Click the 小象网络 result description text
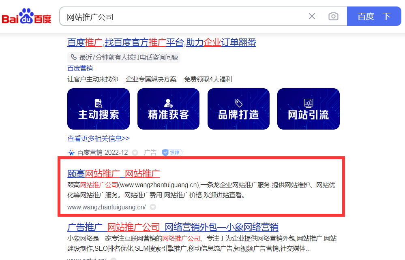 [x=202, y=243]
